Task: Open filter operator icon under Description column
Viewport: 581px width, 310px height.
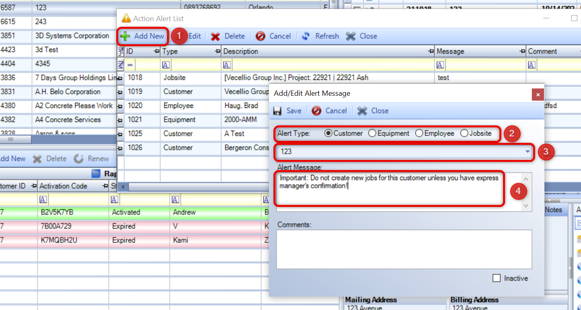Action: [227, 65]
